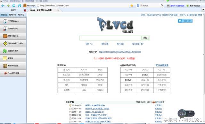The width and height of the screenshot is (205, 124).
Task: Select the bold CCTV5+ channel cell
Action: coord(128,80)
